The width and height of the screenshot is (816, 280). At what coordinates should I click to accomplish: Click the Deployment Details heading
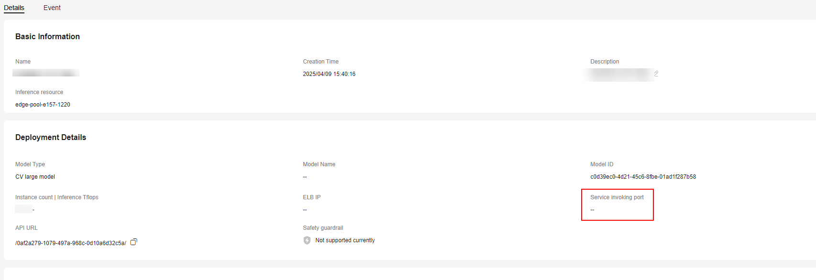coord(51,138)
